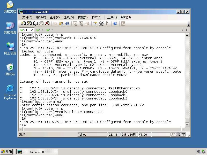This screenshot has width=207, height=155.
Task: Click the 'r1#show ip route' line
Action: point(36,51)
